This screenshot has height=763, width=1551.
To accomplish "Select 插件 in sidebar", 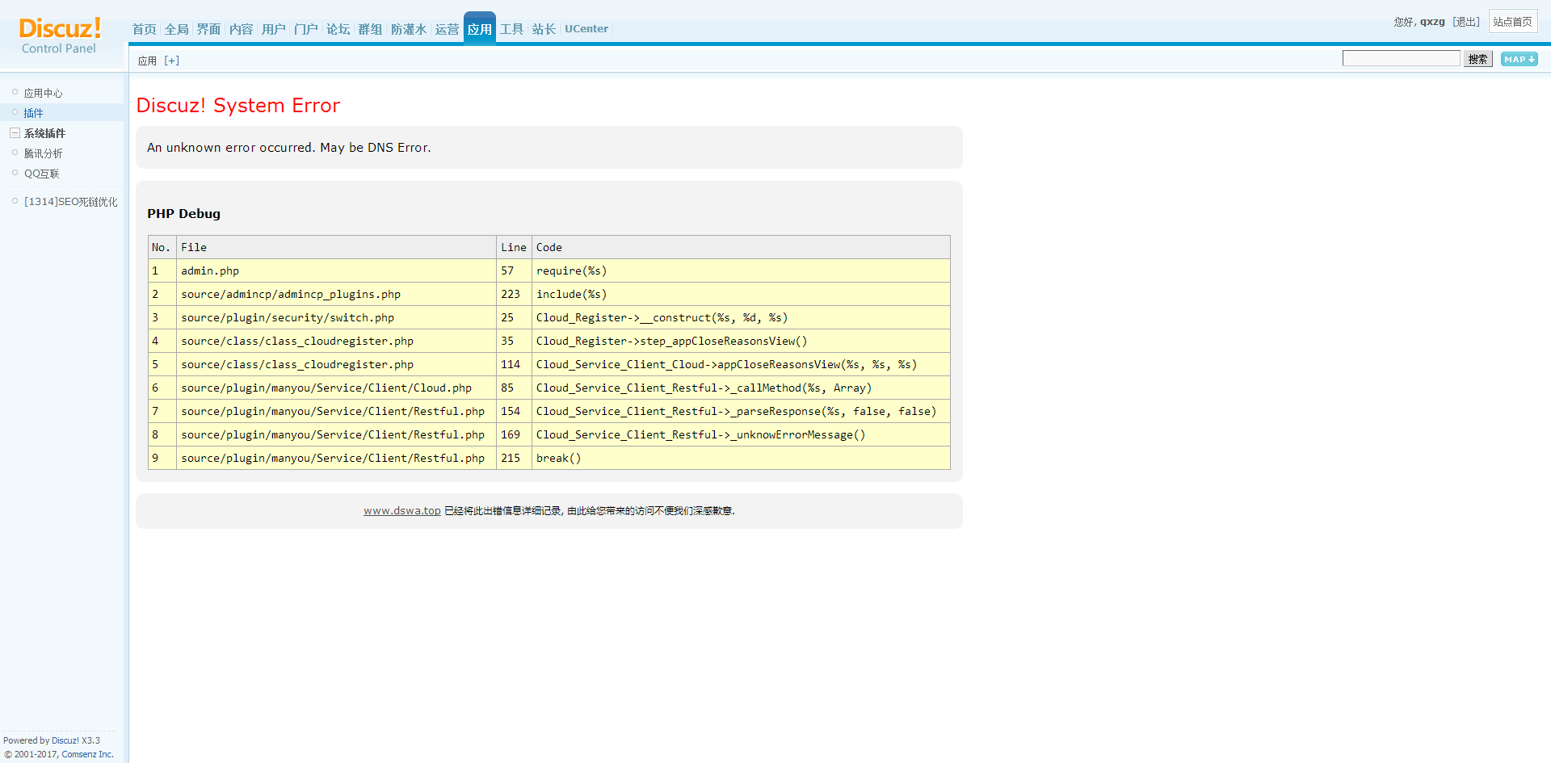I will [33, 113].
